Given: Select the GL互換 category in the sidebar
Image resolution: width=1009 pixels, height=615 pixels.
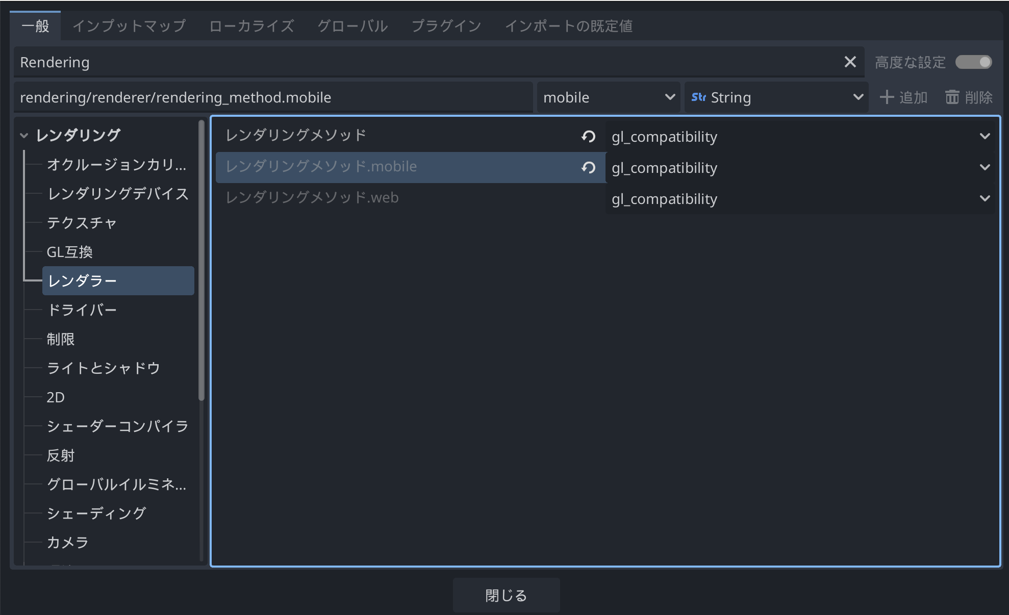Looking at the screenshot, I should pos(69,251).
